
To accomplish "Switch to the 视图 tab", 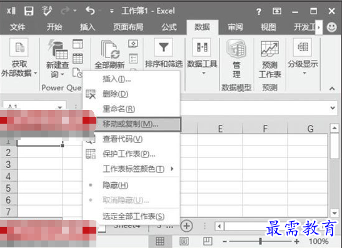I will click(268, 27).
